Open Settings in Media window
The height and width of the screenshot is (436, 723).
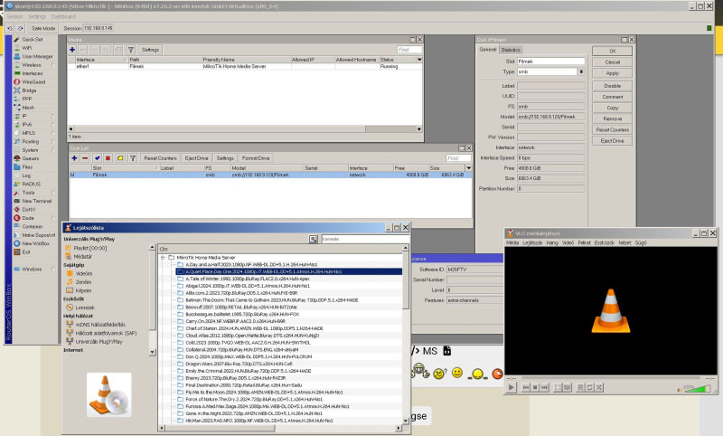click(150, 50)
